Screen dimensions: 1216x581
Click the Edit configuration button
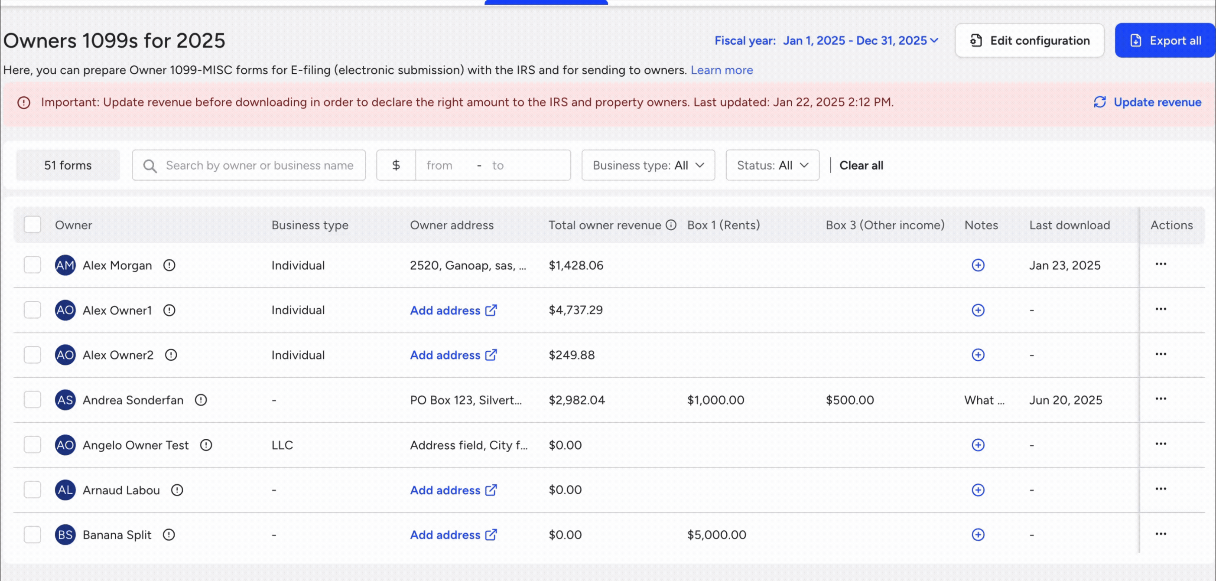pos(1029,41)
